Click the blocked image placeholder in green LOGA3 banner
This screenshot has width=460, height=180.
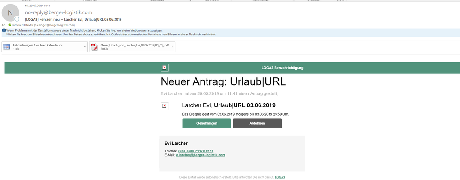pos(164,68)
